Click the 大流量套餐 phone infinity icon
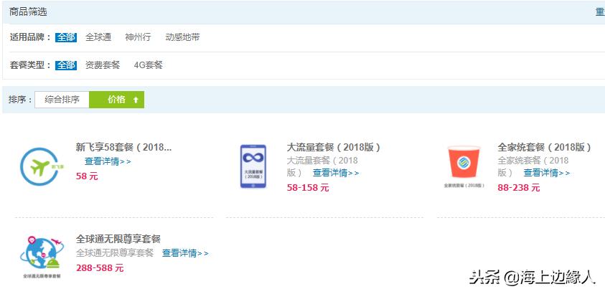 click(x=253, y=166)
